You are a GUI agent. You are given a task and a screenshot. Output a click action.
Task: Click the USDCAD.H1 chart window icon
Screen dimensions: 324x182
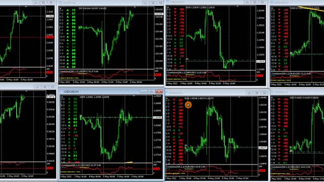click(61, 92)
